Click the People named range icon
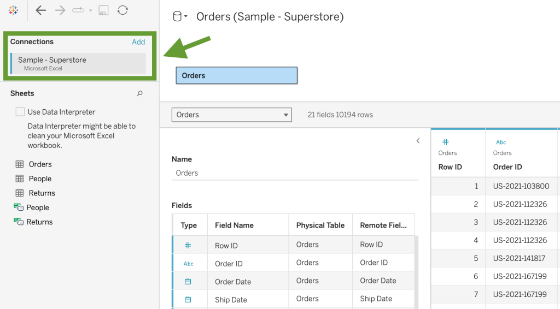 (19, 207)
